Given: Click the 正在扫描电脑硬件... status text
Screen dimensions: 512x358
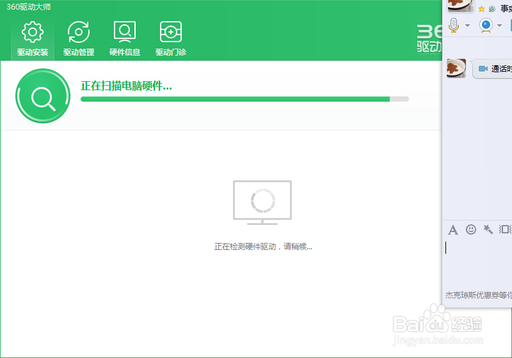Looking at the screenshot, I should point(126,86).
